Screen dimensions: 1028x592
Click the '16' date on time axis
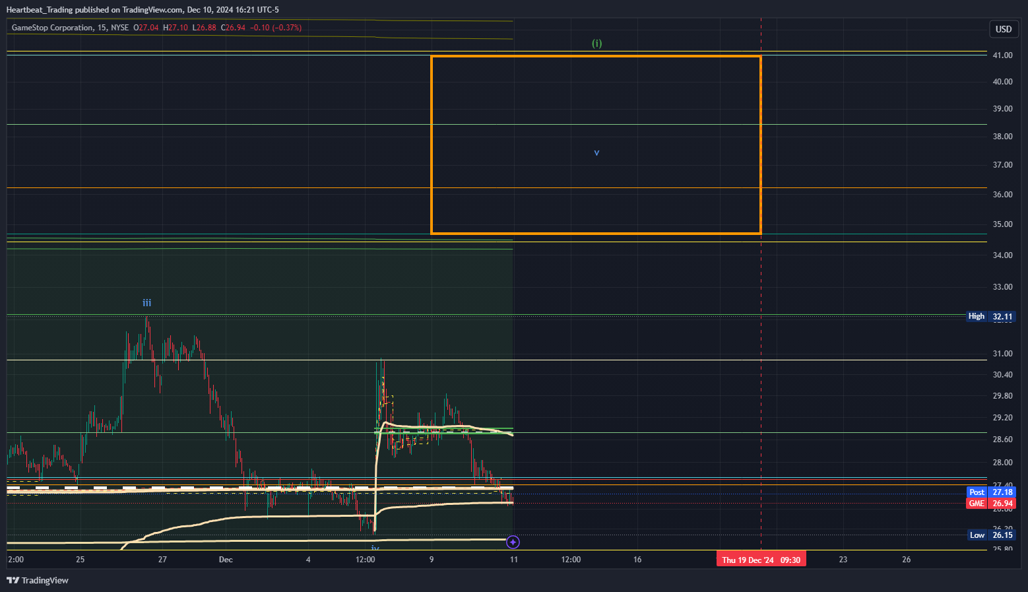pyautogui.click(x=637, y=560)
